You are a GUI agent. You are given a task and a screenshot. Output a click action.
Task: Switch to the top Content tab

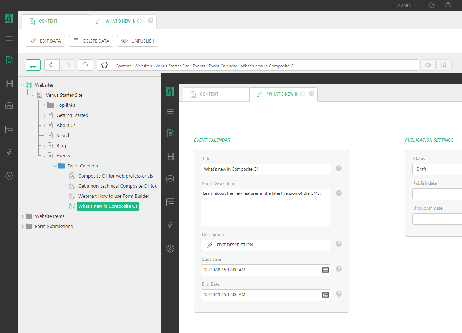pyautogui.click(x=48, y=21)
